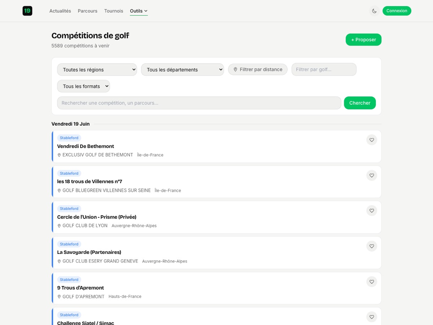The image size is (433, 325).
Task: Open the Toutes les régions dropdown
Action: pos(97,70)
